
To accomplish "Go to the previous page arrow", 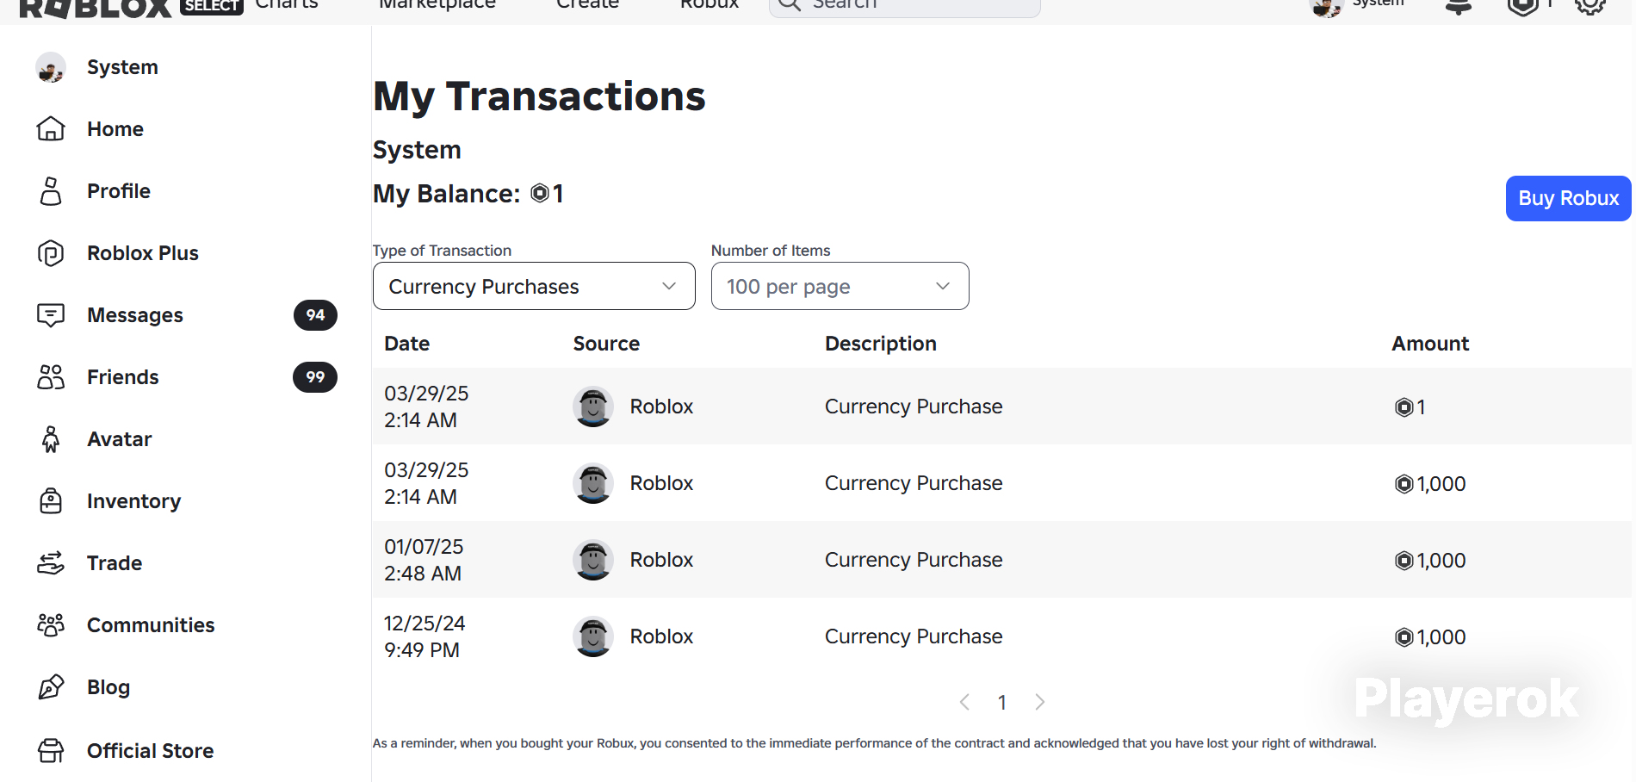I will coord(965,702).
